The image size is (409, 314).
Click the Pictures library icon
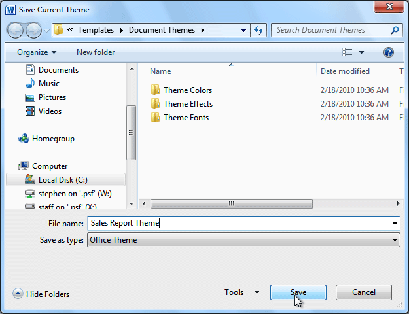[x=30, y=97]
